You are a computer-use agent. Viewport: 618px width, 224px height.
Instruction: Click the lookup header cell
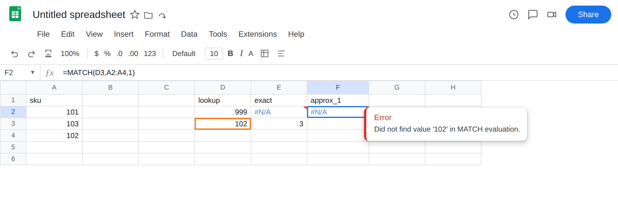click(x=223, y=100)
